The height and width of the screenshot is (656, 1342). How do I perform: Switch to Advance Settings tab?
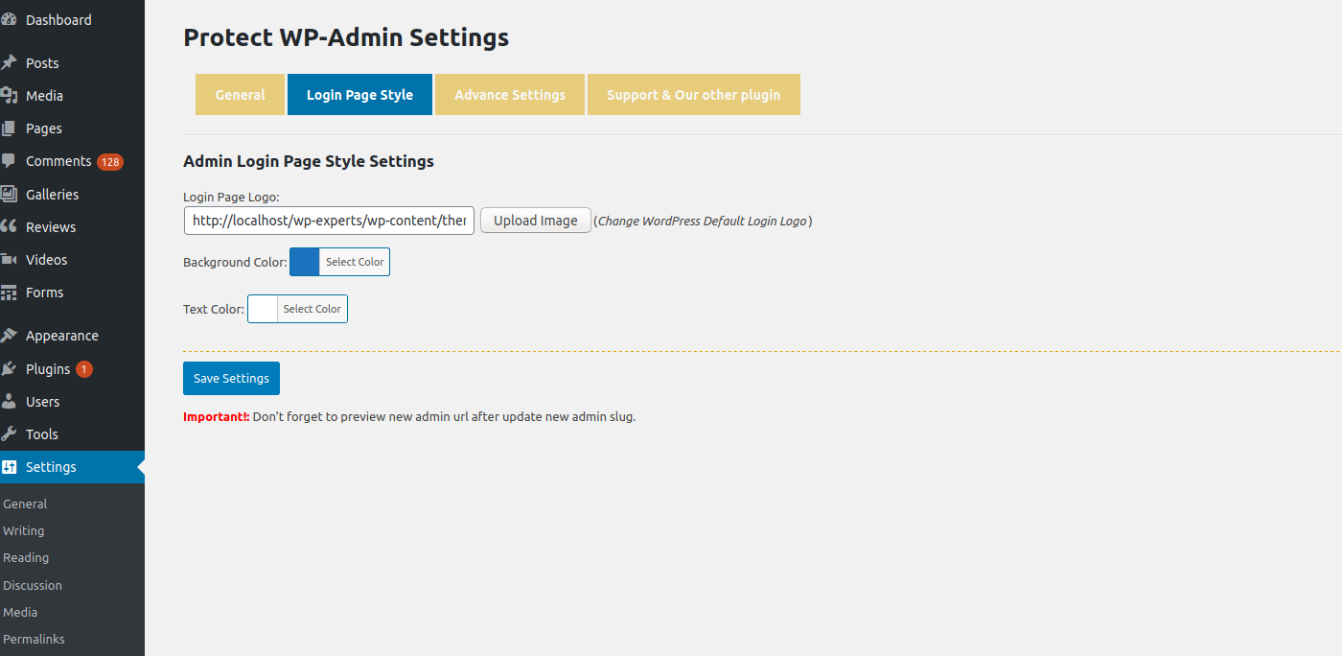pyautogui.click(x=510, y=94)
